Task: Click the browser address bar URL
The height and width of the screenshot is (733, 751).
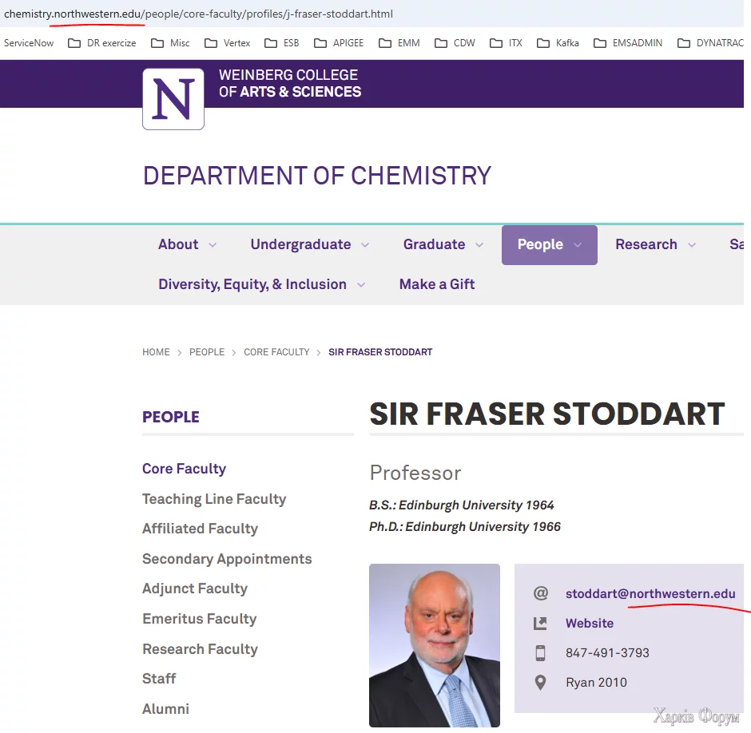Action: (198, 14)
